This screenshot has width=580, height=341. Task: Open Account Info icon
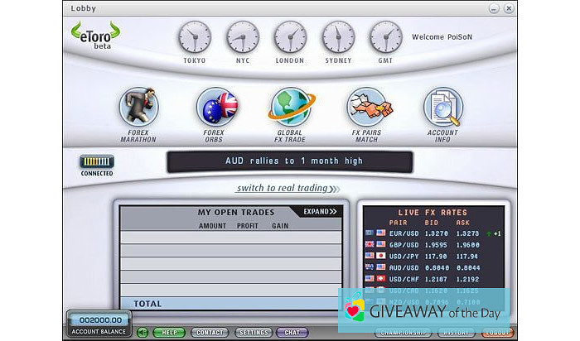[x=442, y=108]
